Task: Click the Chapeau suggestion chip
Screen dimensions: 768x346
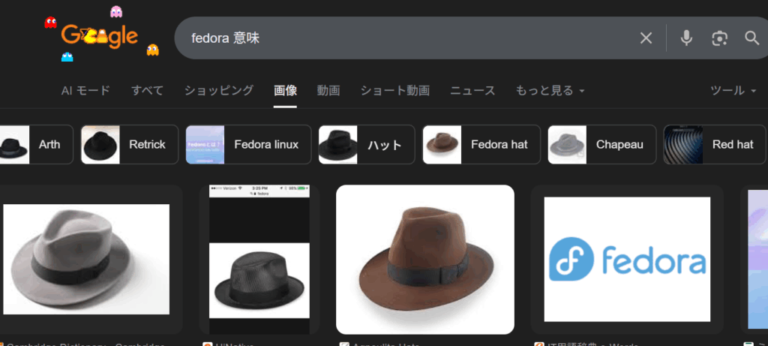Action: (601, 144)
